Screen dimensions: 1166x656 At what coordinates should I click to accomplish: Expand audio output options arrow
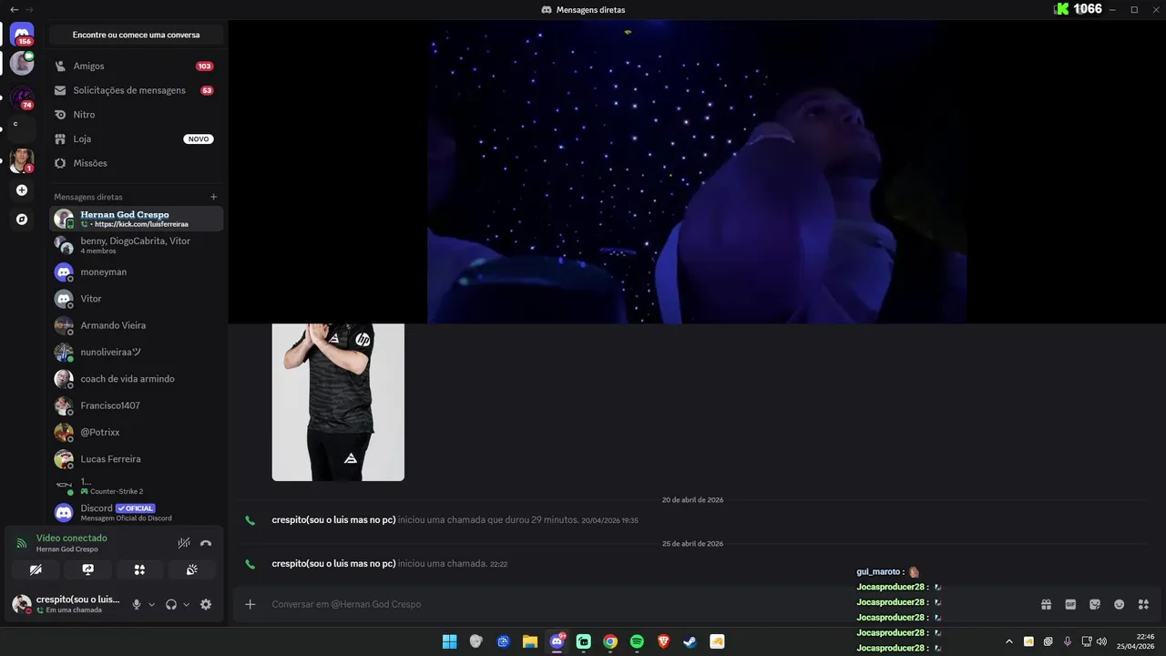coord(187,604)
